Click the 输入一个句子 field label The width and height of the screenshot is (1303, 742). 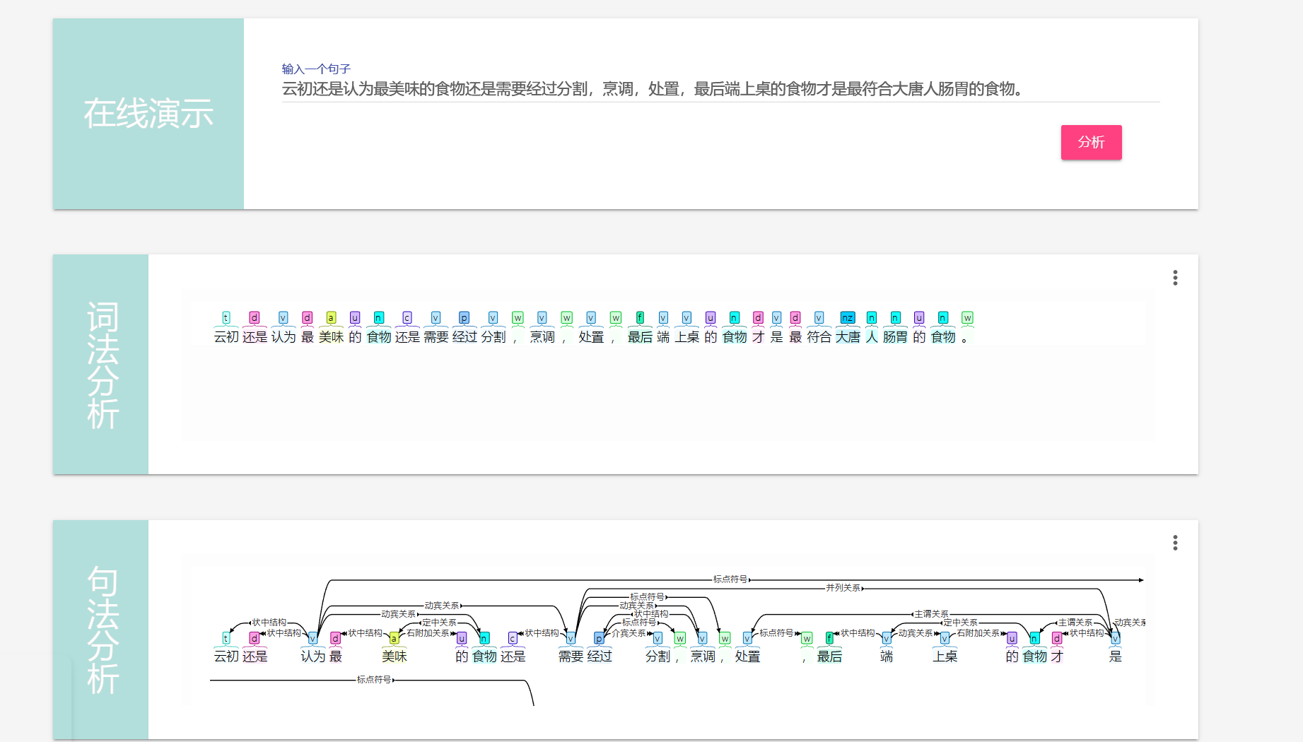pyautogui.click(x=316, y=69)
